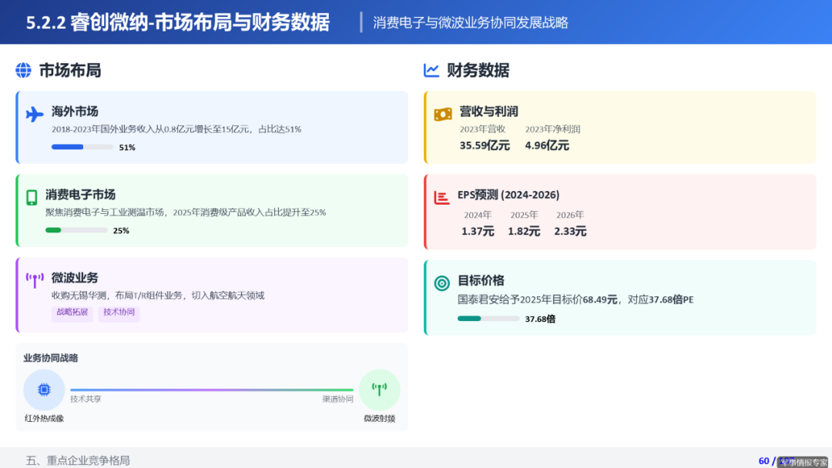Toggle the 技术协同 tag
The height and width of the screenshot is (468, 832).
pos(118,314)
